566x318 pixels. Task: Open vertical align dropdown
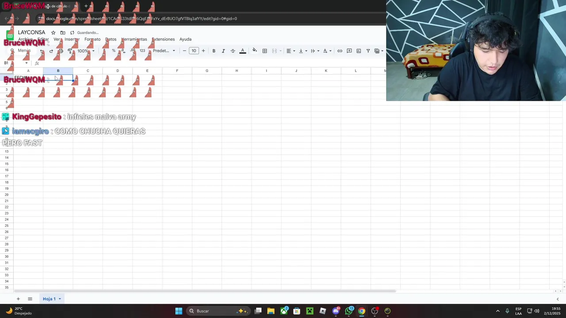pyautogui.click(x=303, y=51)
